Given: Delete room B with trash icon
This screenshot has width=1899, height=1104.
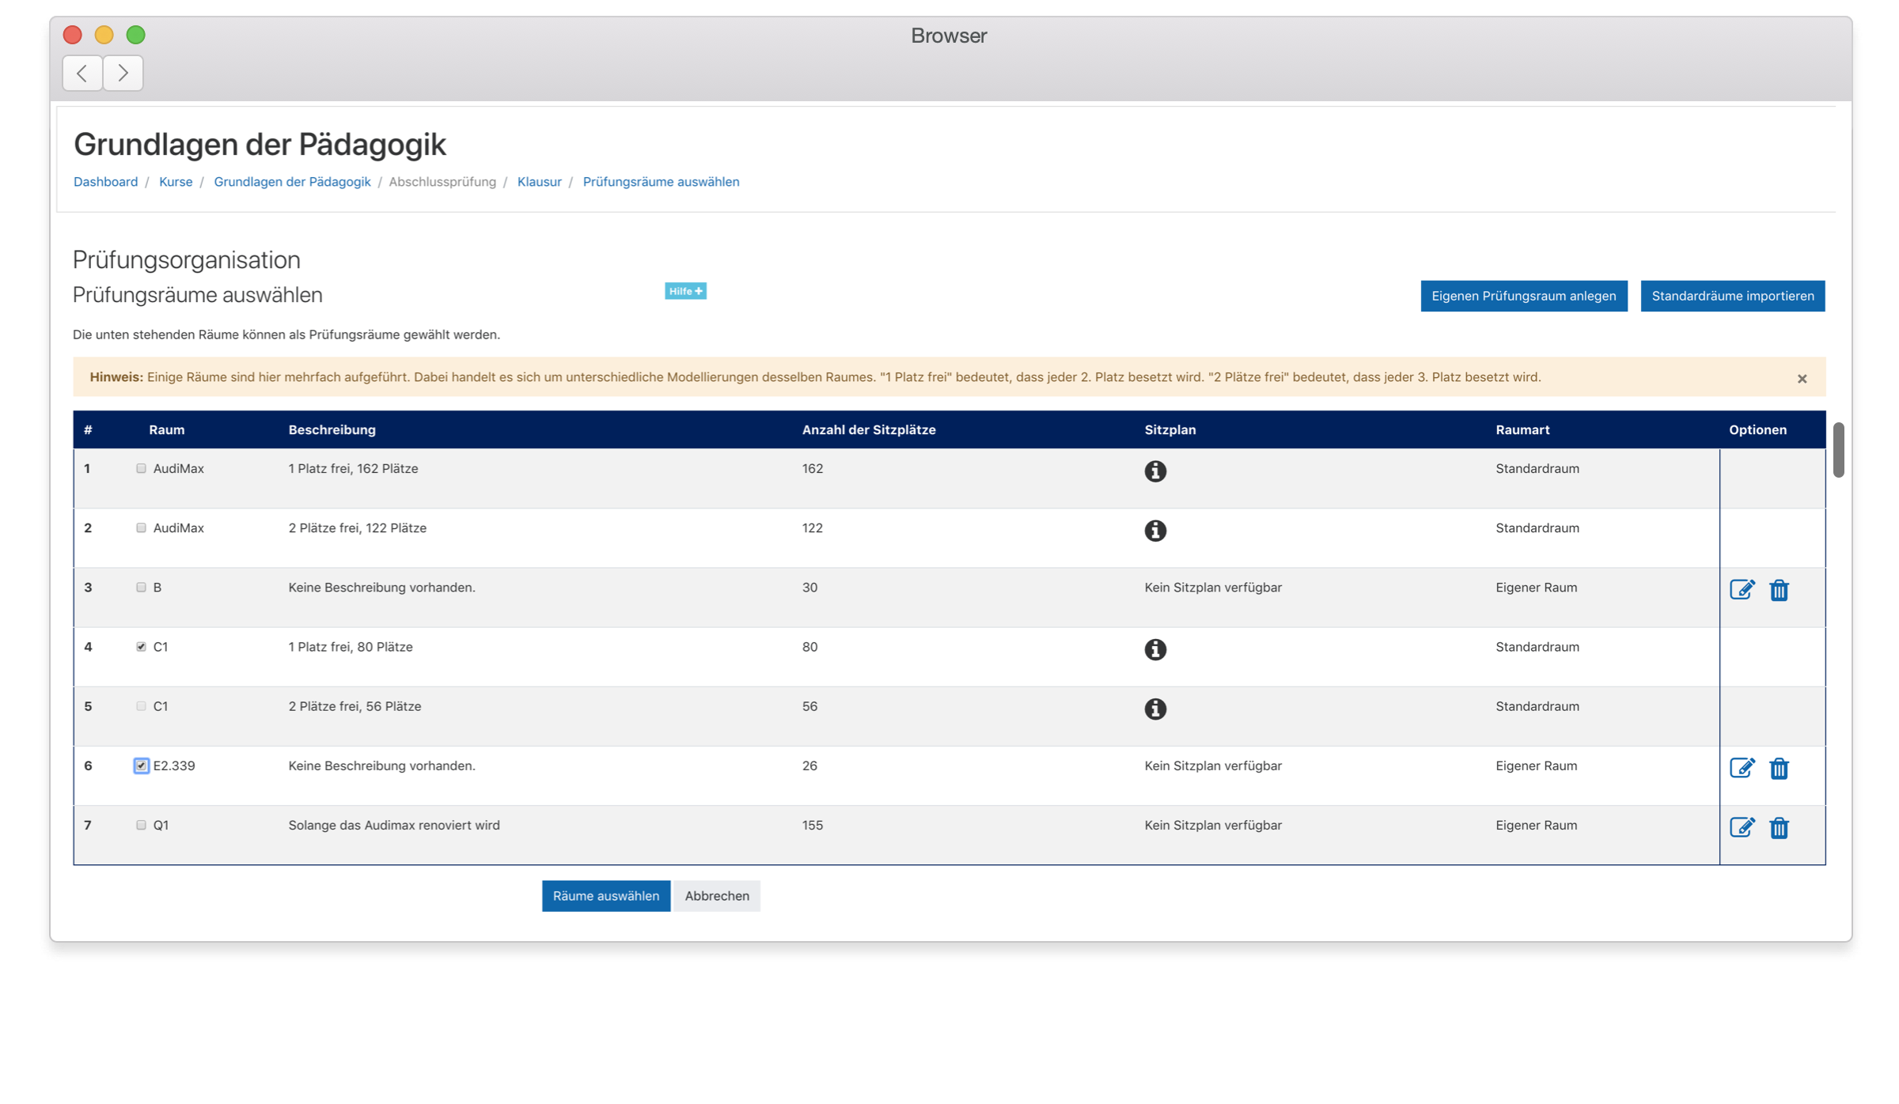Looking at the screenshot, I should 1779,590.
